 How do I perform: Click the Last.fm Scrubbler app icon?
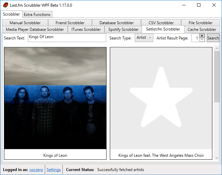(x=6, y=5)
